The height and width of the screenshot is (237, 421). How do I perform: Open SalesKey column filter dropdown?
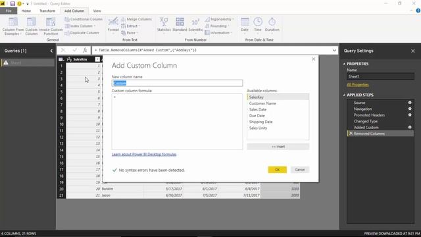(x=97, y=59)
